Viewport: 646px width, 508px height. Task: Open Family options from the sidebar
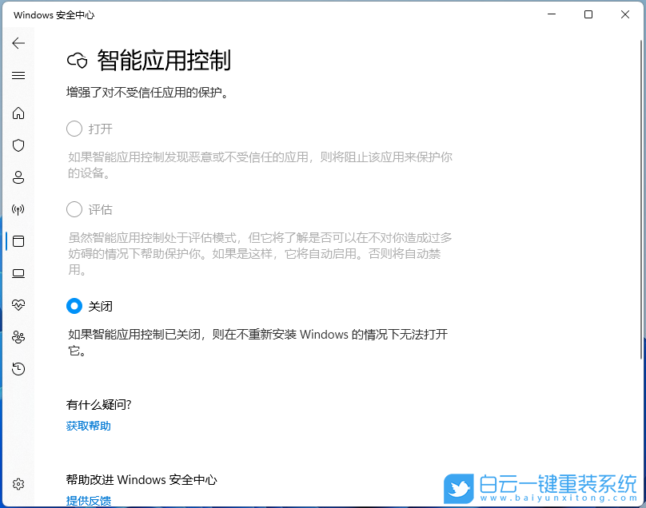18,337
